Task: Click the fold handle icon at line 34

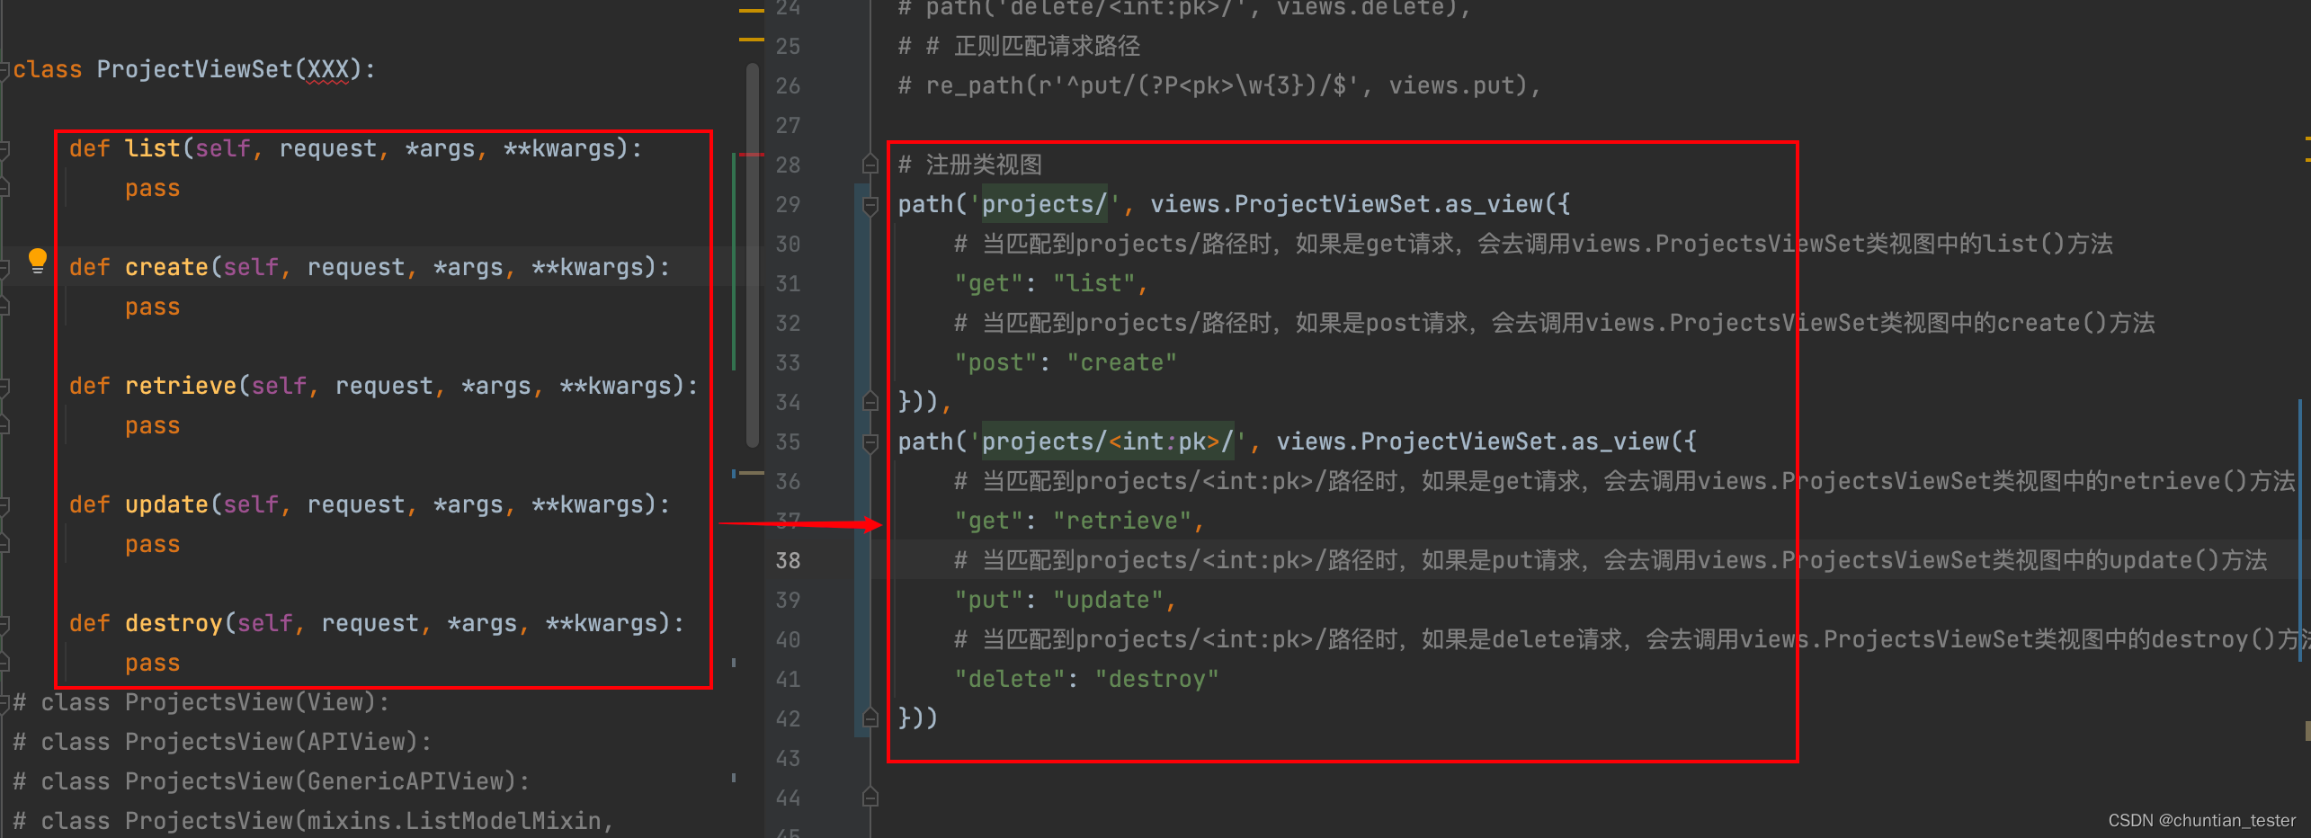Action: tap(870, 401)
